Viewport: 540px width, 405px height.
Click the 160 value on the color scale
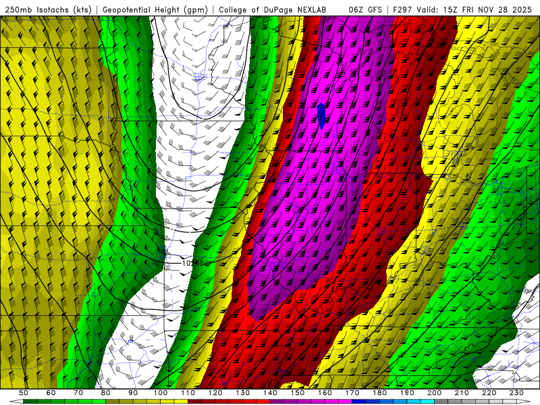click(325, 393)
